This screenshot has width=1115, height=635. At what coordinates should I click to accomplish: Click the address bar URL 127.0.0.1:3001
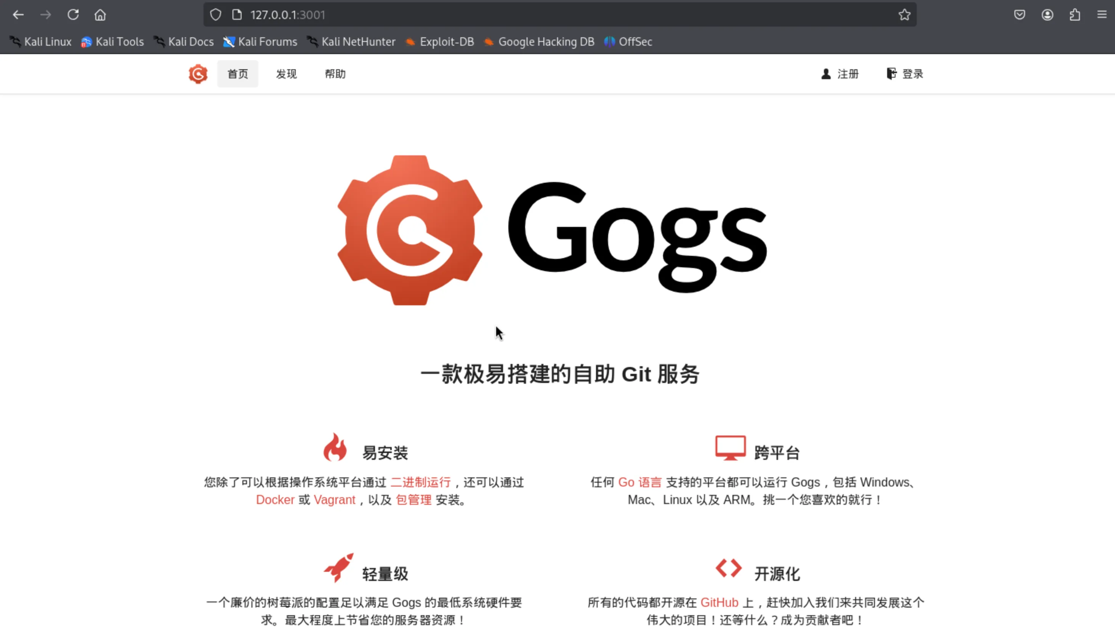(288, 15)
